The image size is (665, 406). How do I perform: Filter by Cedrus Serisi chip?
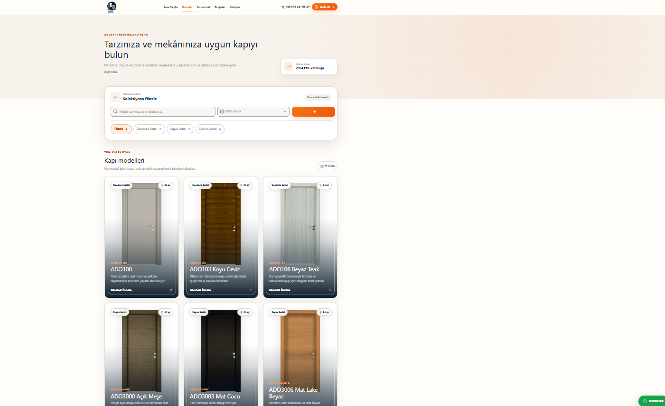210,129
